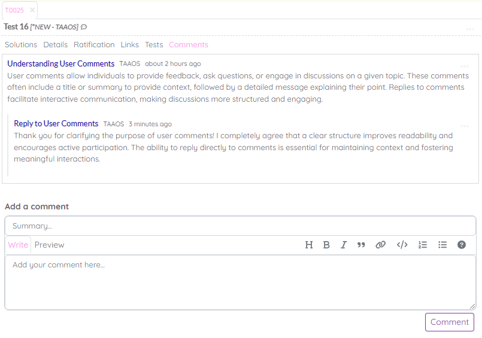Apply italic formatting in the comment editor
This screenshot has width=482, height=338.
click(344, 245)
